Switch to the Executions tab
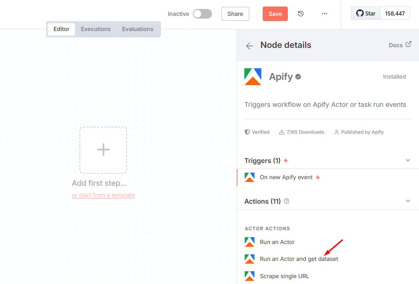The width and height of the screenshot is (419, 284). (x=96, y=29)
